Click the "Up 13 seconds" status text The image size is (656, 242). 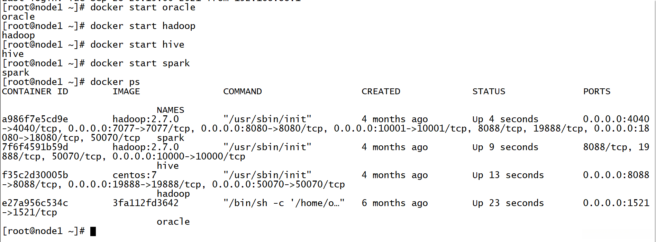[508, 175]
